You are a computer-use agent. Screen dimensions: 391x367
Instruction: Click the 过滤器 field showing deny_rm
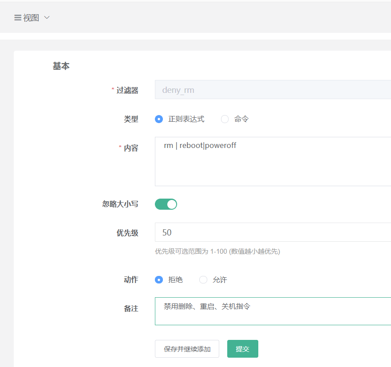click(273, 90)
